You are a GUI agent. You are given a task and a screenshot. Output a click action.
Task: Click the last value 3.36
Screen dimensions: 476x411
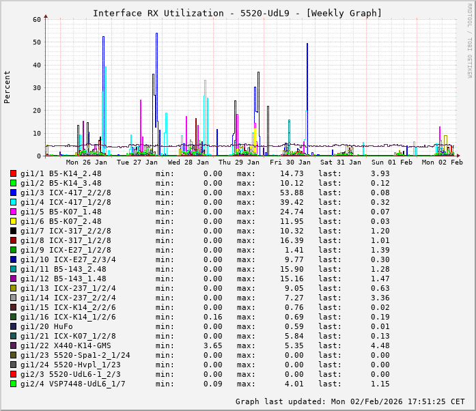pyautogui.click(x=380, y=298)
